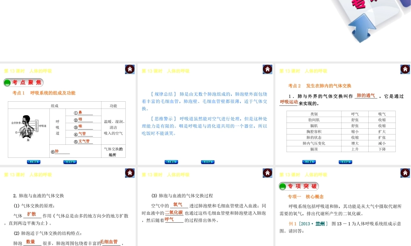This screenshot has width=411, height=246.
Task: Click the 肺的状态 row label
Action: pos(314,137)
